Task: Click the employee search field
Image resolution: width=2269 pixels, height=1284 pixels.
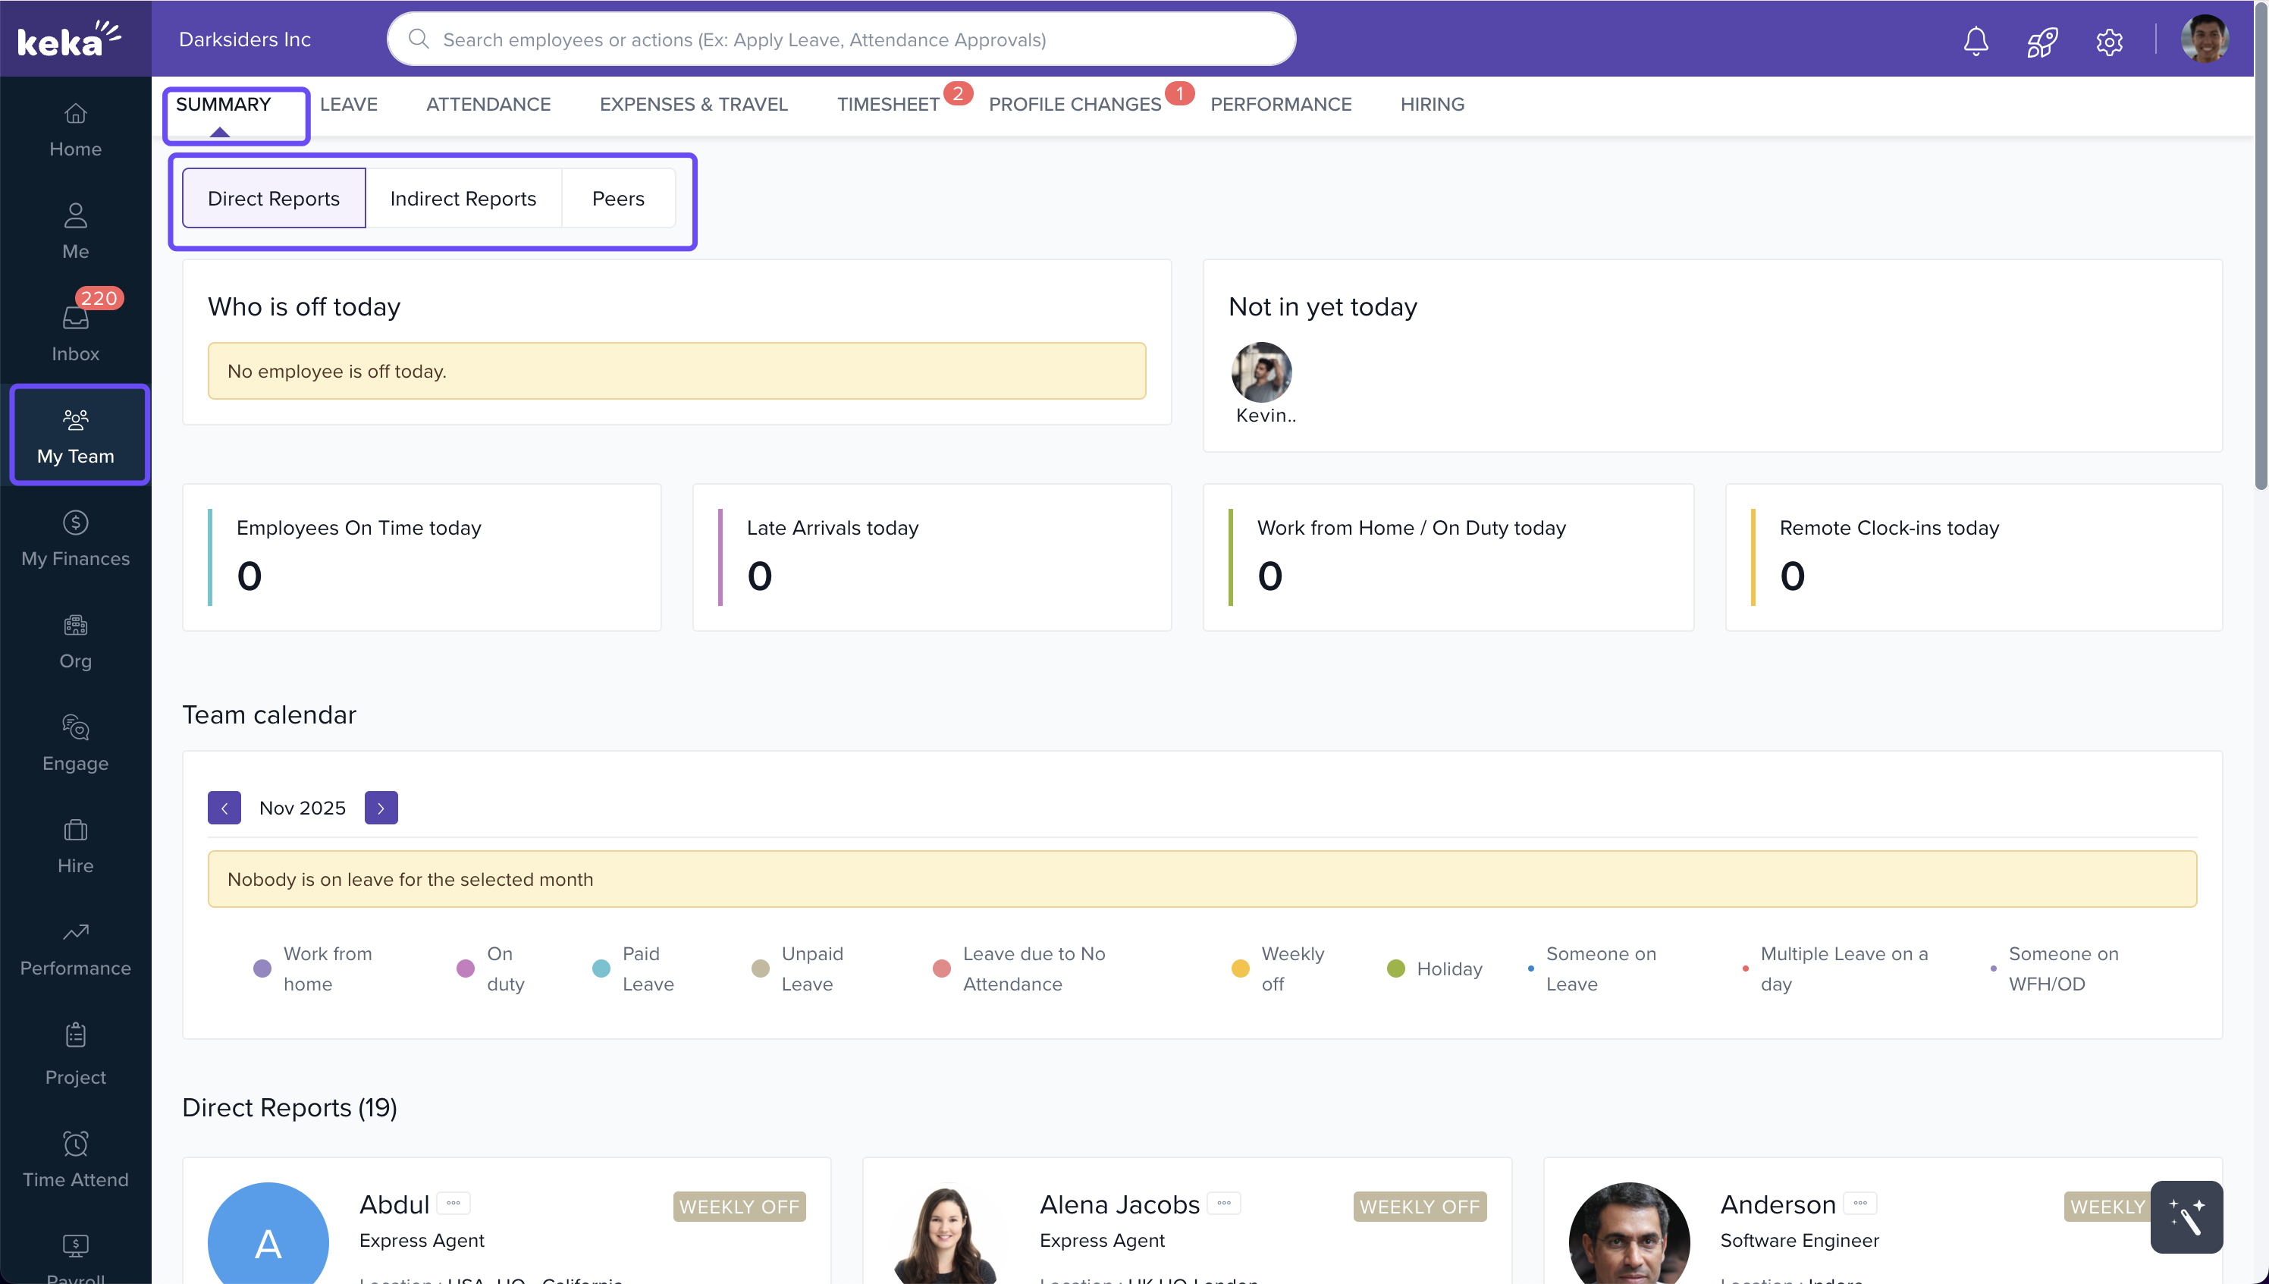Action: coord(841,39)
